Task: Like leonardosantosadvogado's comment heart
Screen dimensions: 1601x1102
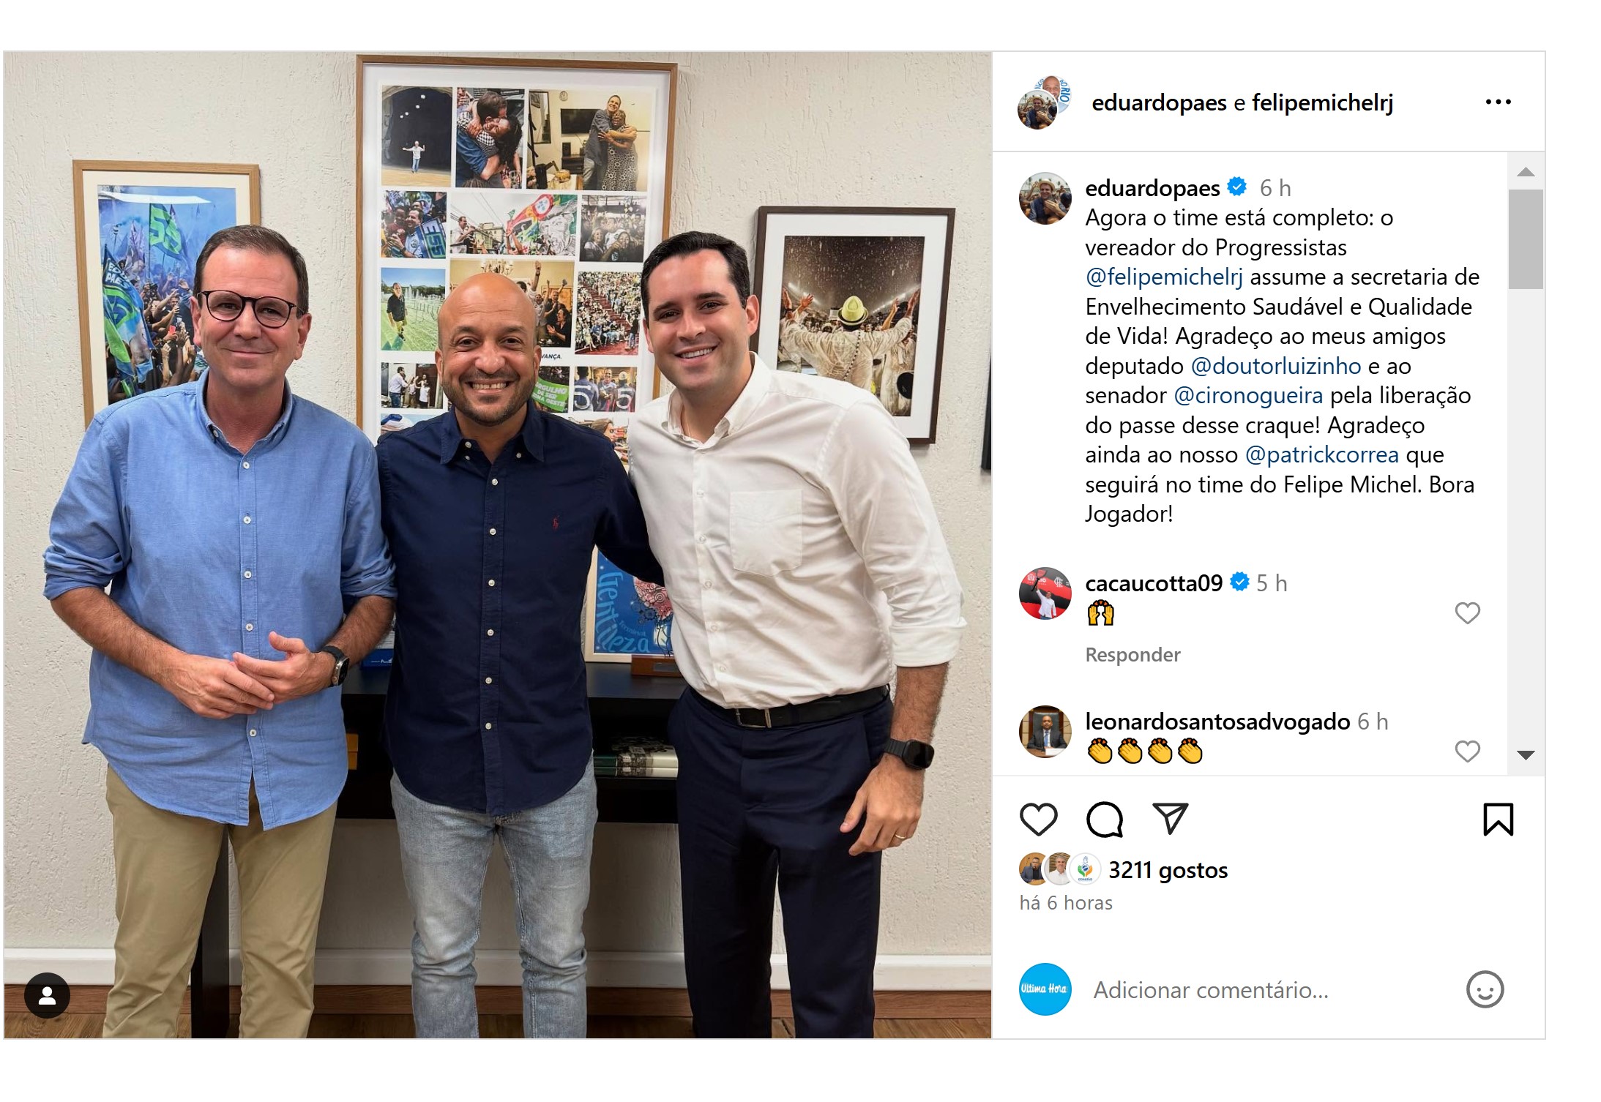Action: 1467,751
